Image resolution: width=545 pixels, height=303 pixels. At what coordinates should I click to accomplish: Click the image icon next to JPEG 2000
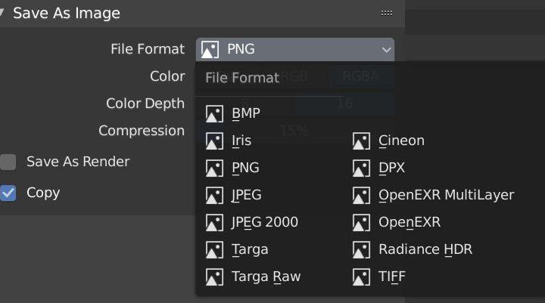tap(214, 222)
